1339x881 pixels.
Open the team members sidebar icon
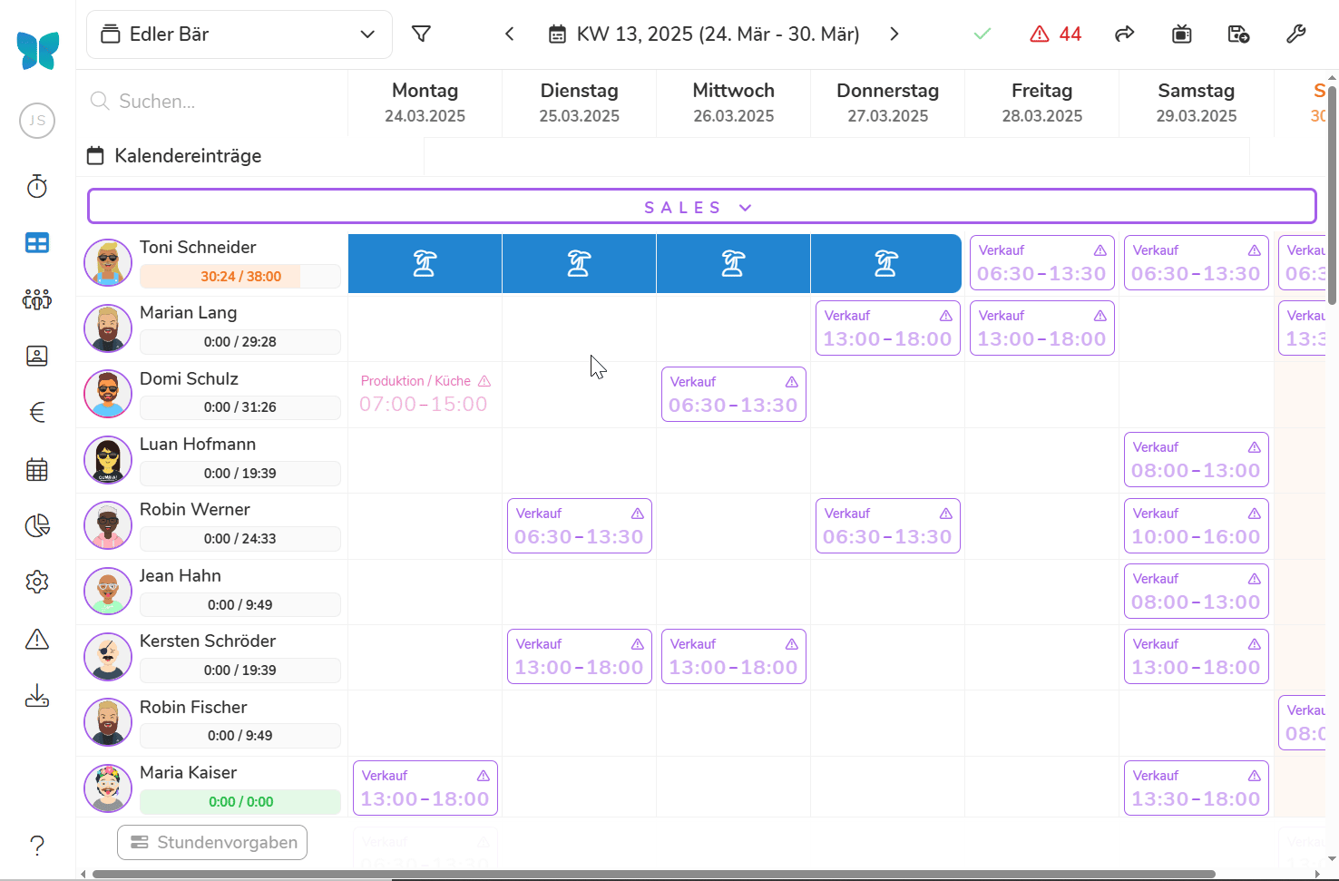37,299
